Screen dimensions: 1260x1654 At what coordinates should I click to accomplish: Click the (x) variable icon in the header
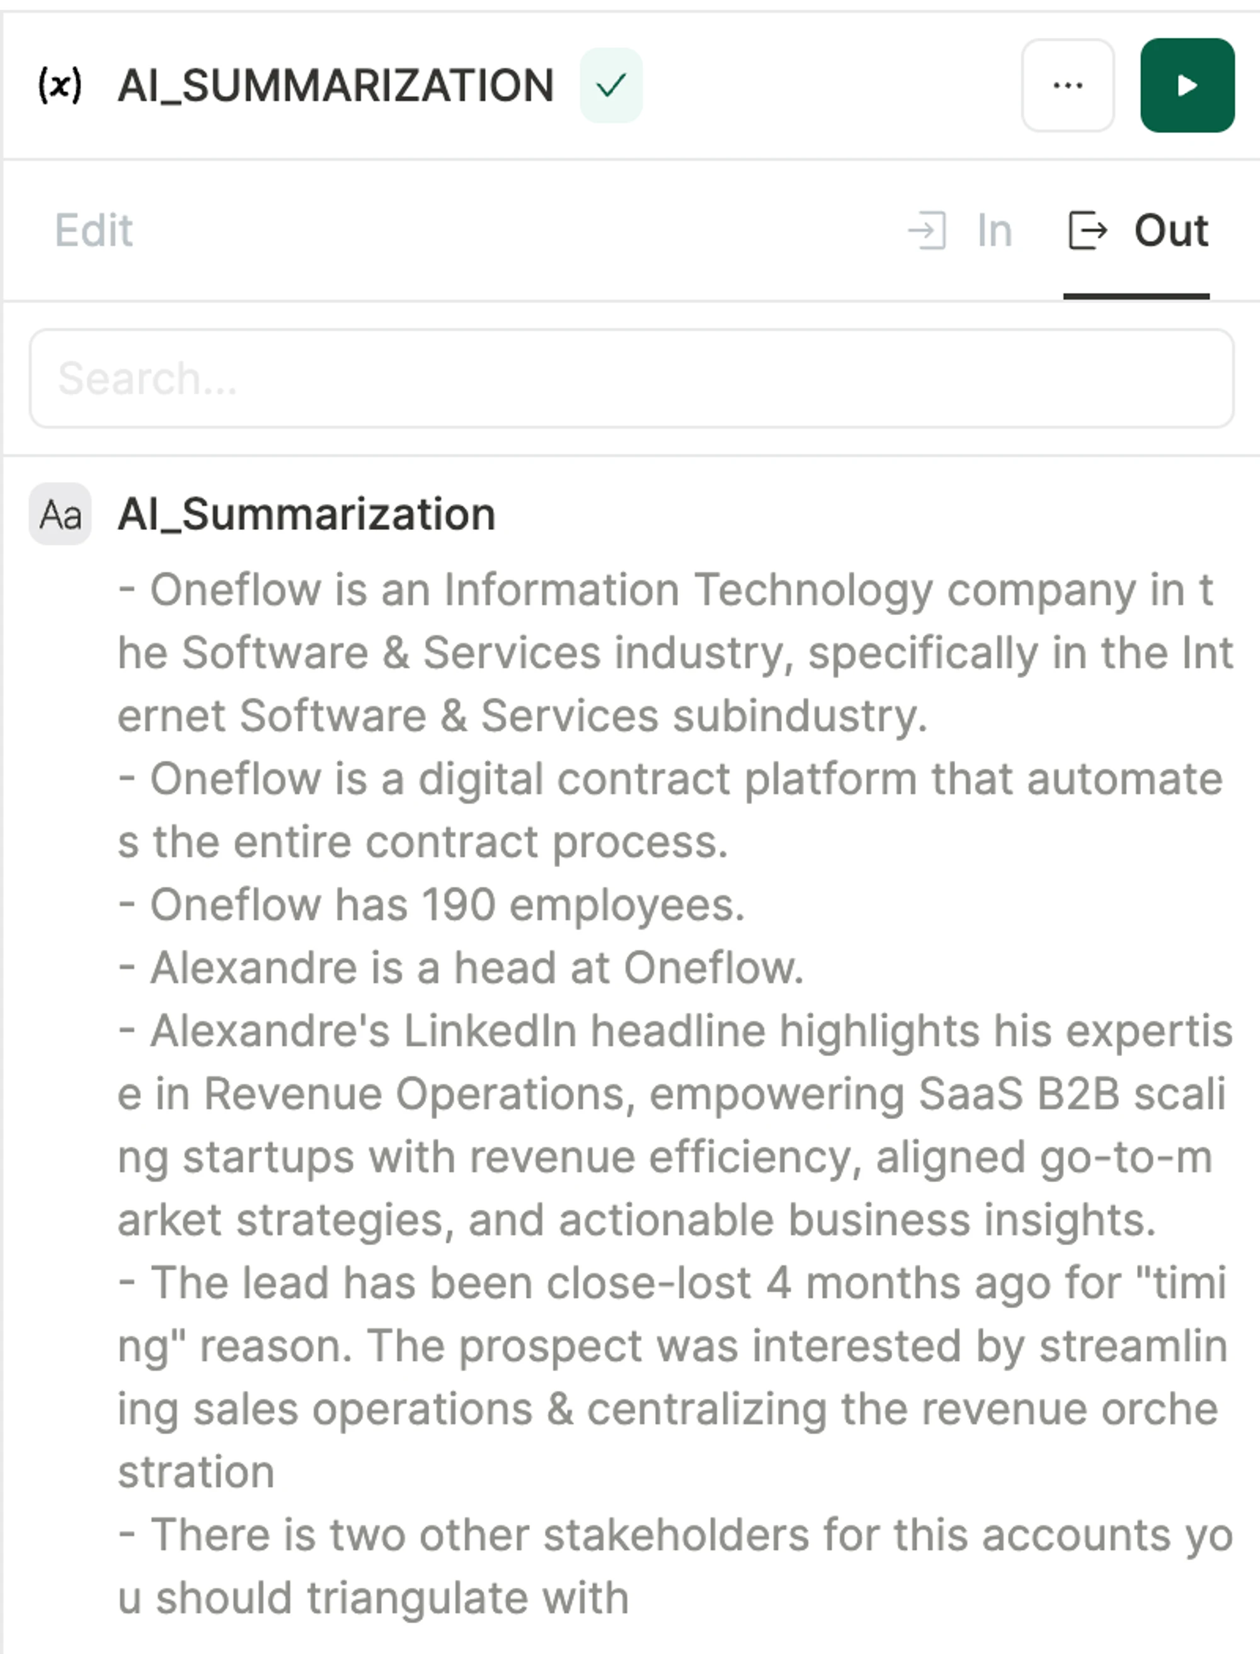pyautogui.click(x=60, y=85)
